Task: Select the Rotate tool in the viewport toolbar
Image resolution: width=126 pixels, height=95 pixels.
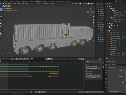Action: click(1, 20)
